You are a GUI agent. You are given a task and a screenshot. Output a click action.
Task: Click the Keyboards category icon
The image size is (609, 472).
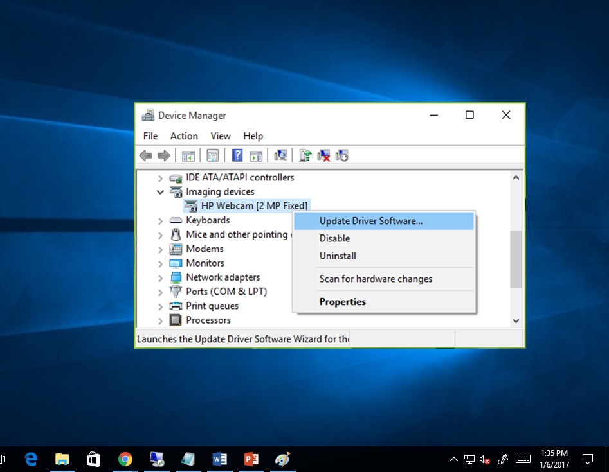click(176, 220)
